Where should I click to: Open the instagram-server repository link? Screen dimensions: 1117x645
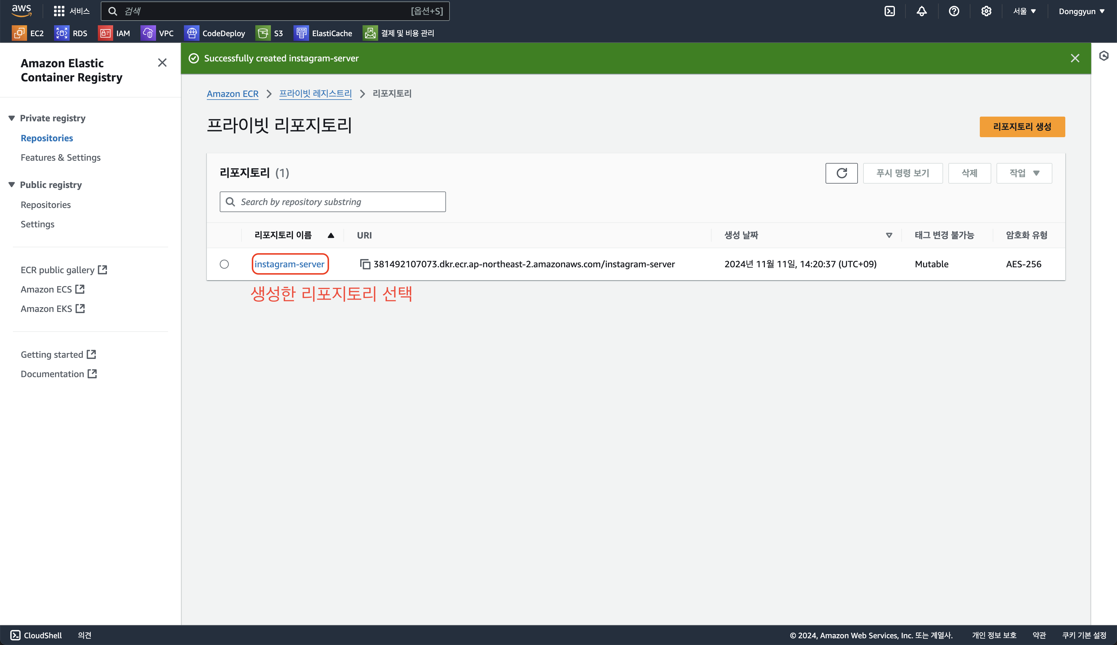click(289, 264)
